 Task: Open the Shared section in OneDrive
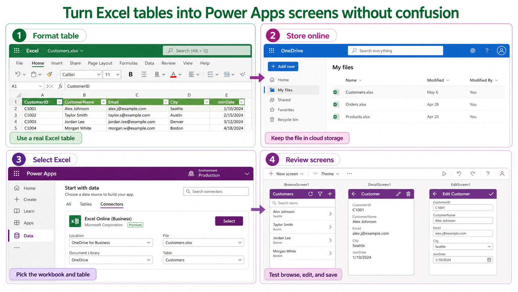click(280, 100)
